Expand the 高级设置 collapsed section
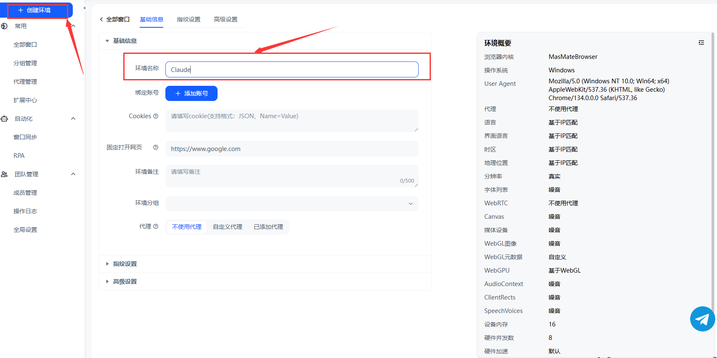The height and width of the screenshot is (358, 717). pos(125,281)
